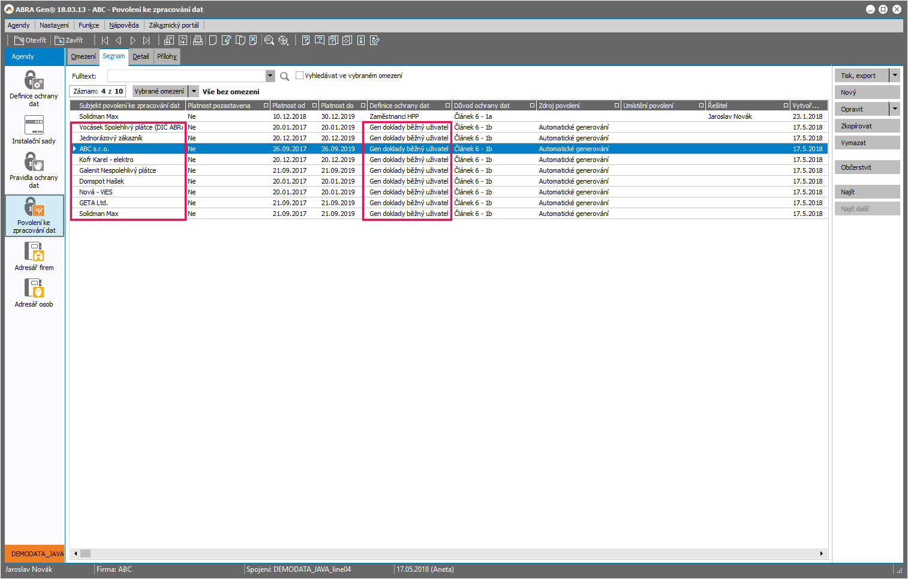This screenshot has height=579, width=908.
Task: Open the Nápověda menu
Action: pos(124,25)
